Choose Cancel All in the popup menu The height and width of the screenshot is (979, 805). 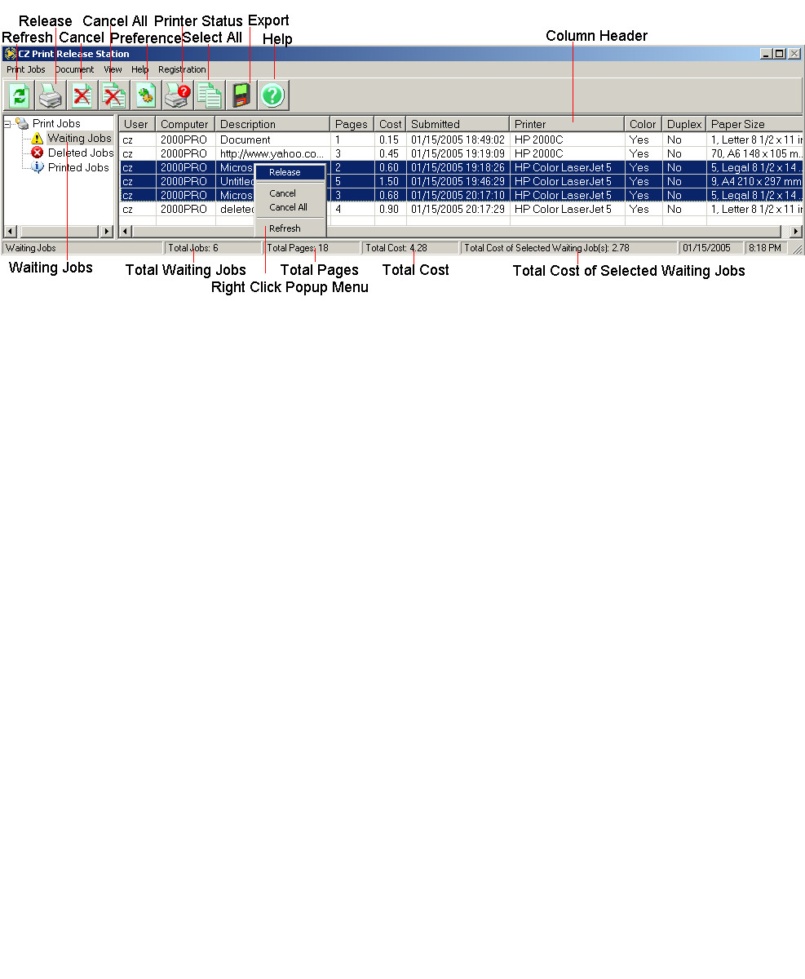tap(290, 207)
